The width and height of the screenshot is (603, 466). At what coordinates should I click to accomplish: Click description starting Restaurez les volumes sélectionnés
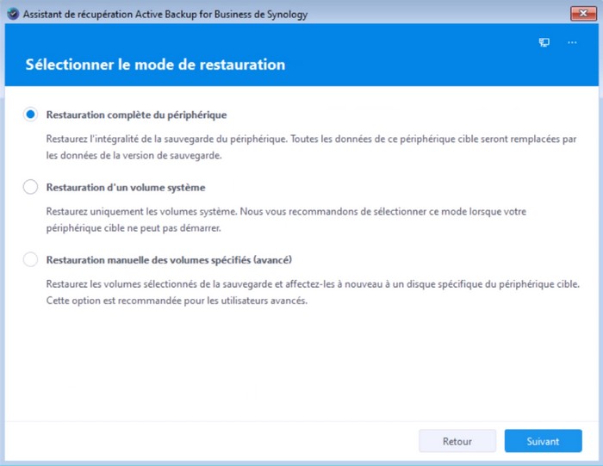[313, 292]
